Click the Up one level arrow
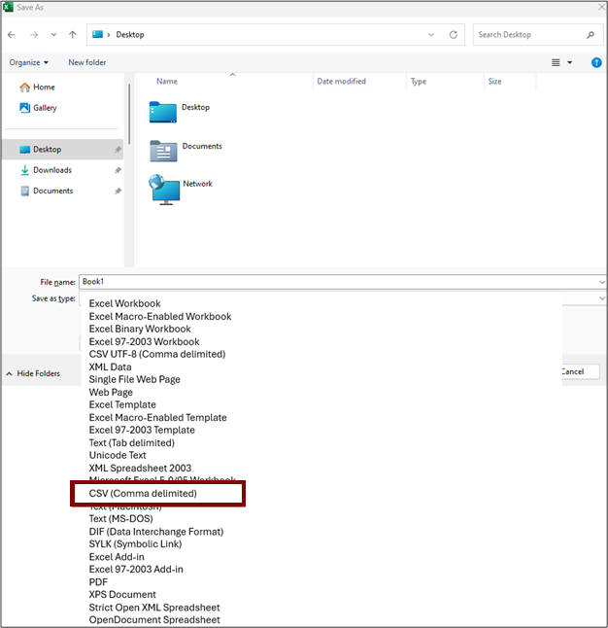608x628 pixels. [73, 35]
